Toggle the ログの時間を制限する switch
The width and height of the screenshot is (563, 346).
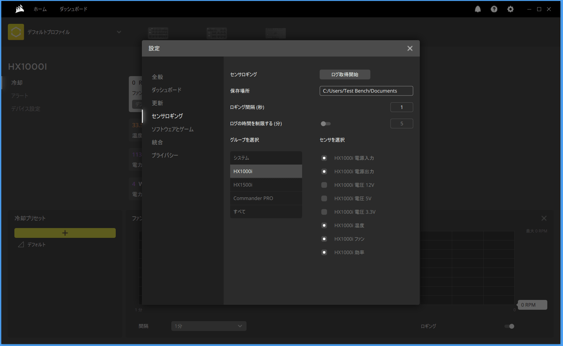[x=326, y=124]
